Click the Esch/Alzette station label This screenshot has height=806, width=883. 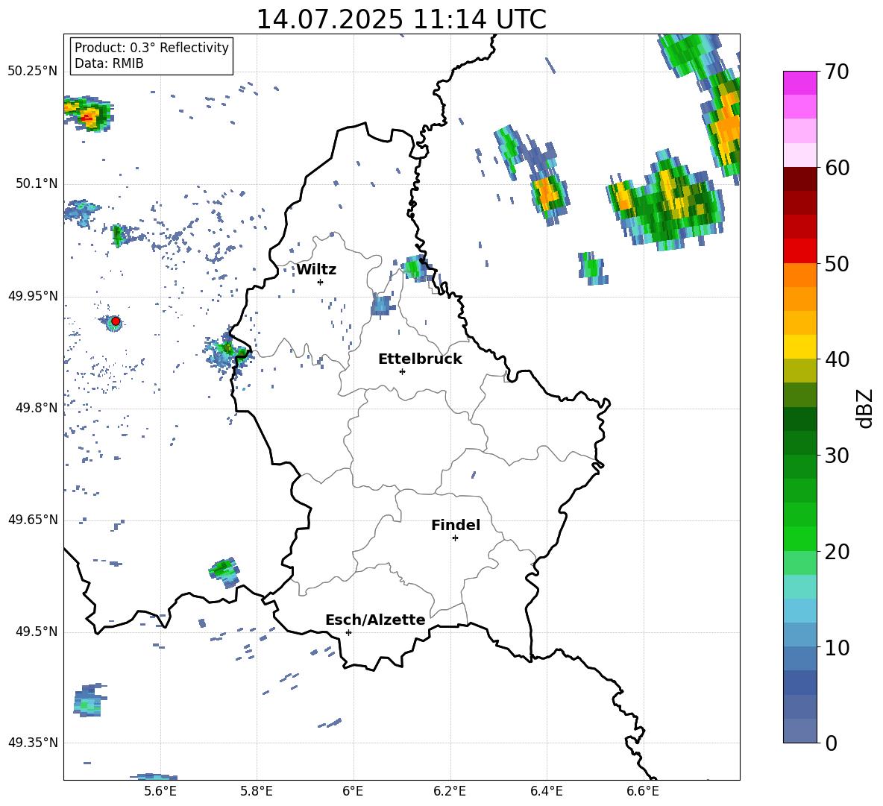[375, 620]
